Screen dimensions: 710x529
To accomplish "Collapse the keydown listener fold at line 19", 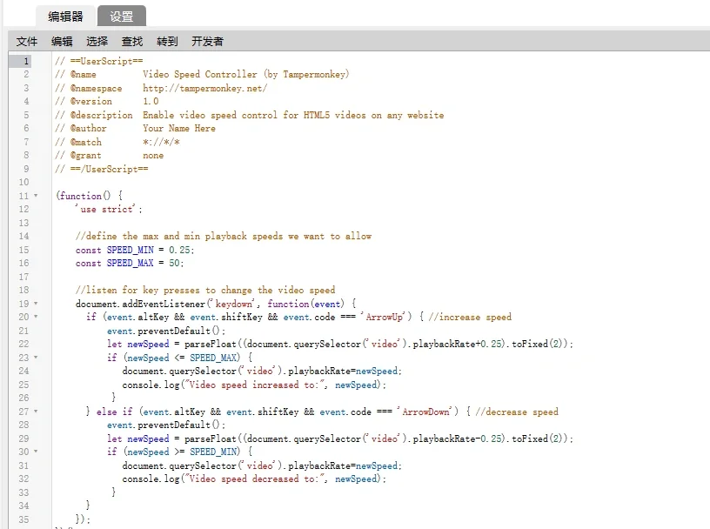I will pyautogui.click(x=36, y=304).
